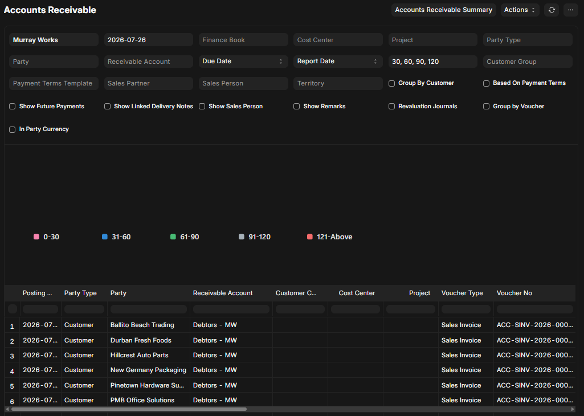Click the pink 0-30 legend marker
The height and width of the screenshot is (416, 584).
pos(36,237)
